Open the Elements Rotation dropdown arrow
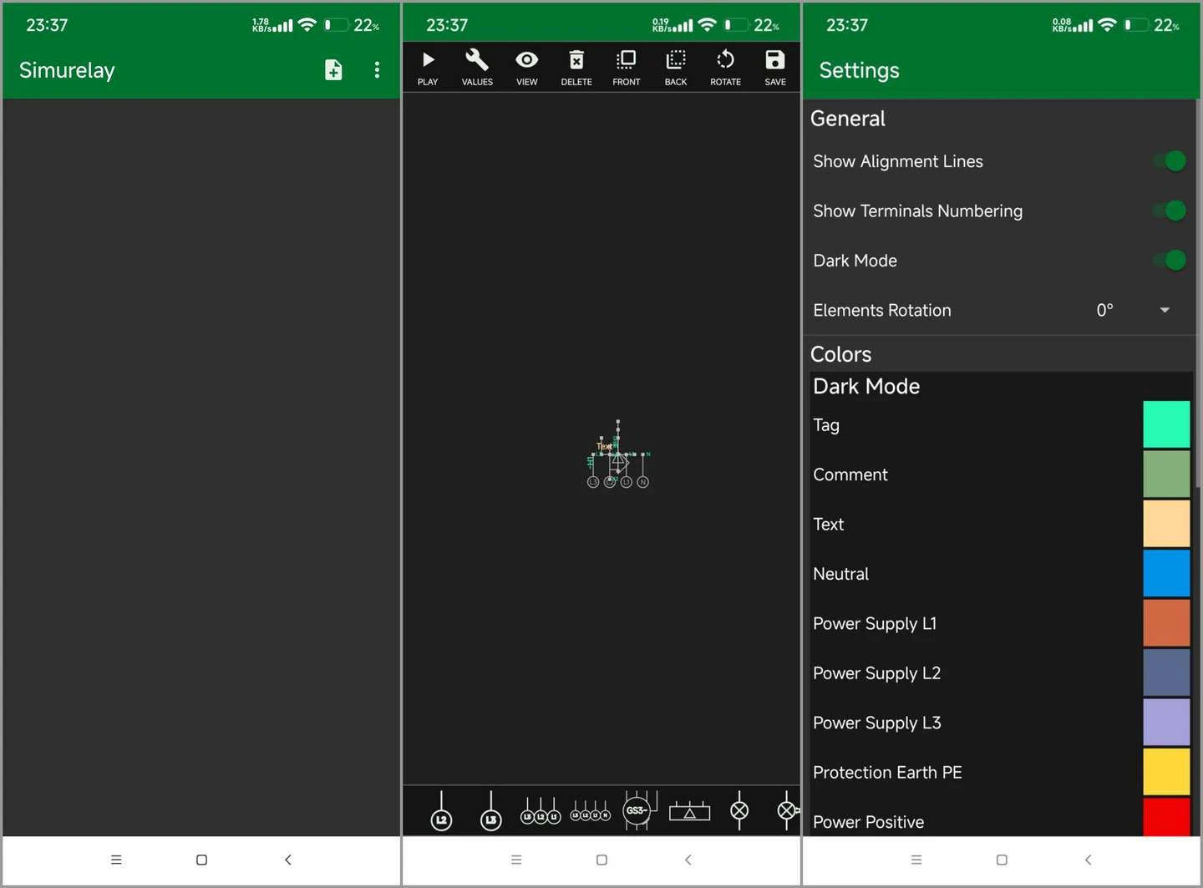Screen dimensions: 1203x888 click(x=1165, y=310)
